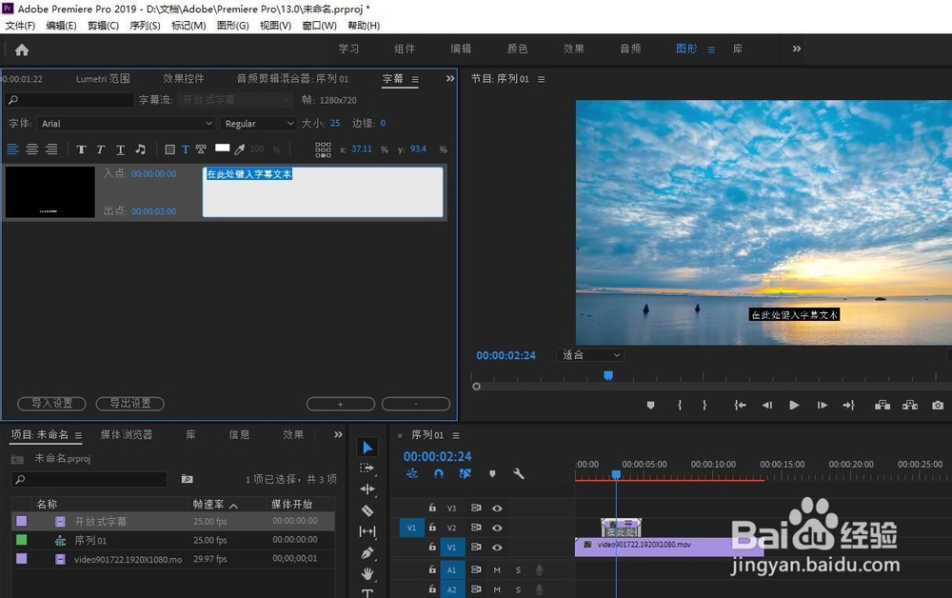Enable Snap with the magnet icon
Viewport: 952px width, 598px height.
click(438, 473)
